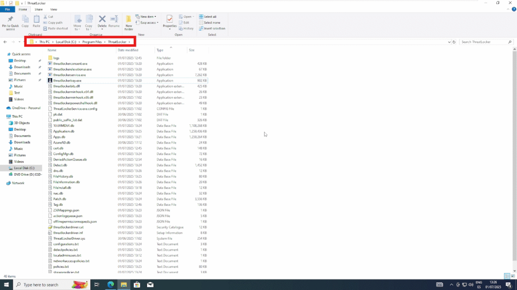Open the Windows Start menu
517x290 pixels.
tap(6, 284)
